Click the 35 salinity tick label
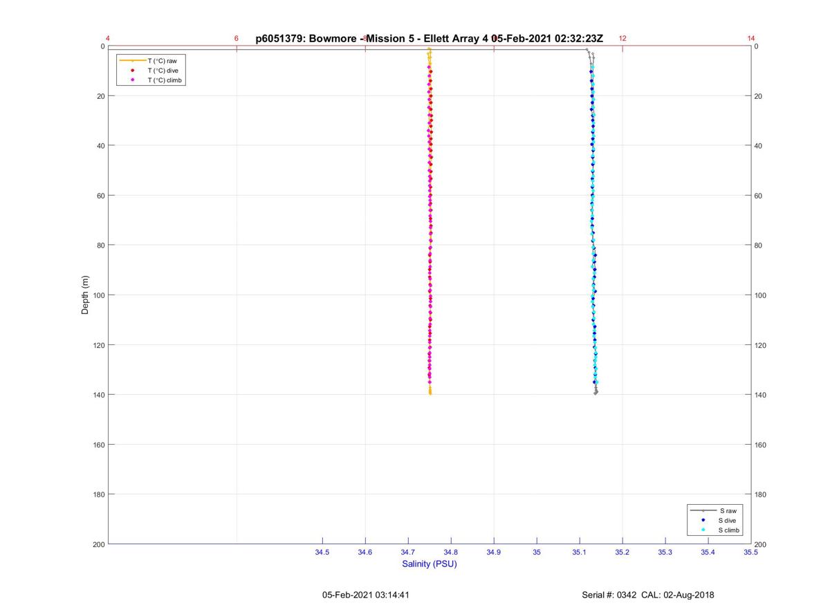The width and height of the screenshot is (830, 612). pyautogui.click(x=537, y=553)
